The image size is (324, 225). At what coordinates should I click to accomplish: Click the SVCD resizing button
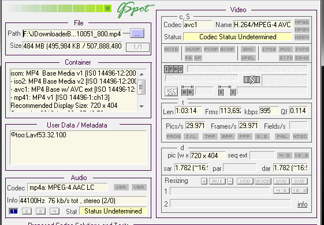[x=263, y=182]
